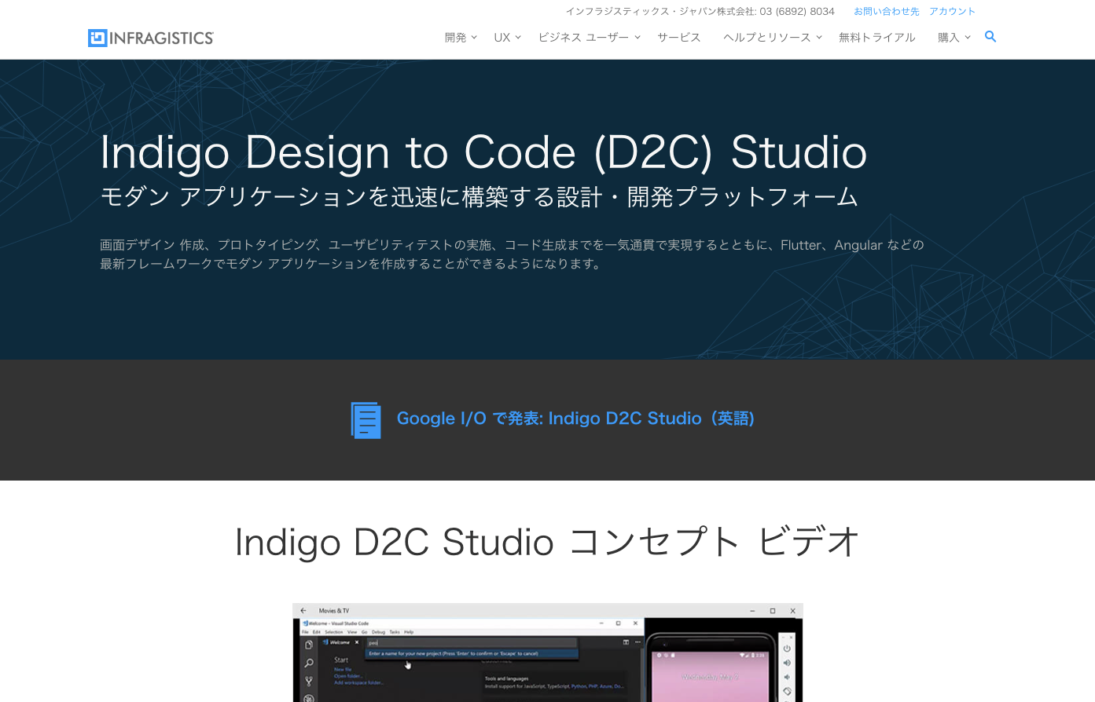Click the paragraph mentioning Flutter、Angular
This screenshot has height=702, width=1095.
512,254
